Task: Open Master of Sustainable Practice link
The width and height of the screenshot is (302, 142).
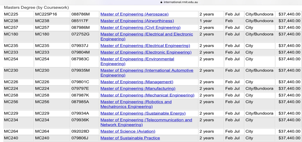Action: tap(130, 138)
